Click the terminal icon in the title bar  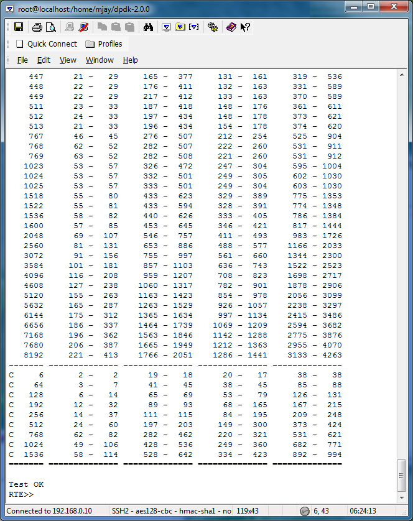click(x=10, y=9)
